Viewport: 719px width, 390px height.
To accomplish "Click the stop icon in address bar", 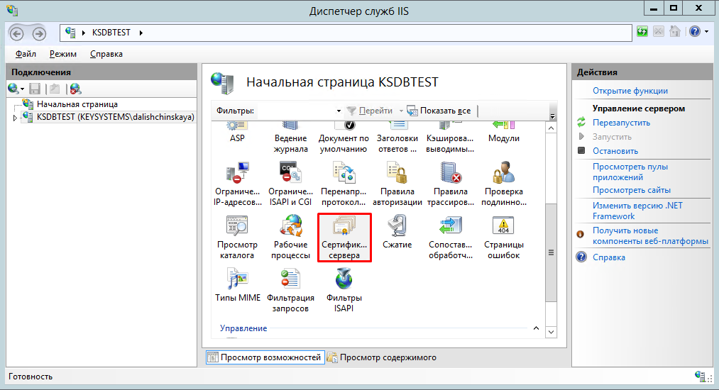I will (659, 32).
